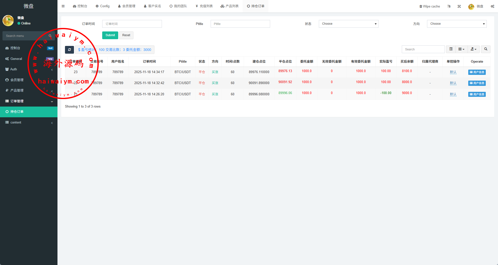
Task: Toggle table card view icon
Action: point(451,49)
